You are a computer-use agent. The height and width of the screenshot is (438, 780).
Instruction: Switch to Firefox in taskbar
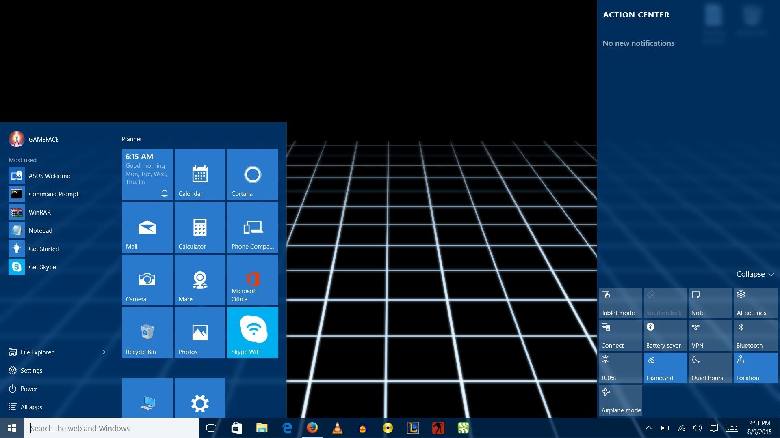[312, 428]
